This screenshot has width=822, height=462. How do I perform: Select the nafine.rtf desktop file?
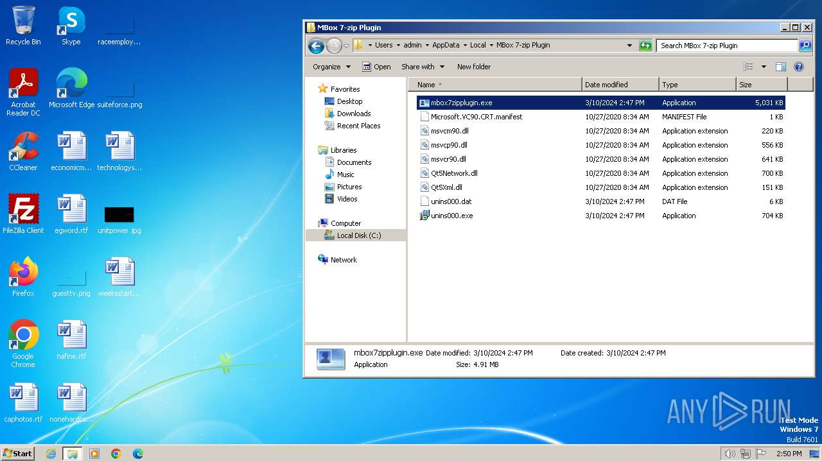pyautogui.click(x=71, y=341)
